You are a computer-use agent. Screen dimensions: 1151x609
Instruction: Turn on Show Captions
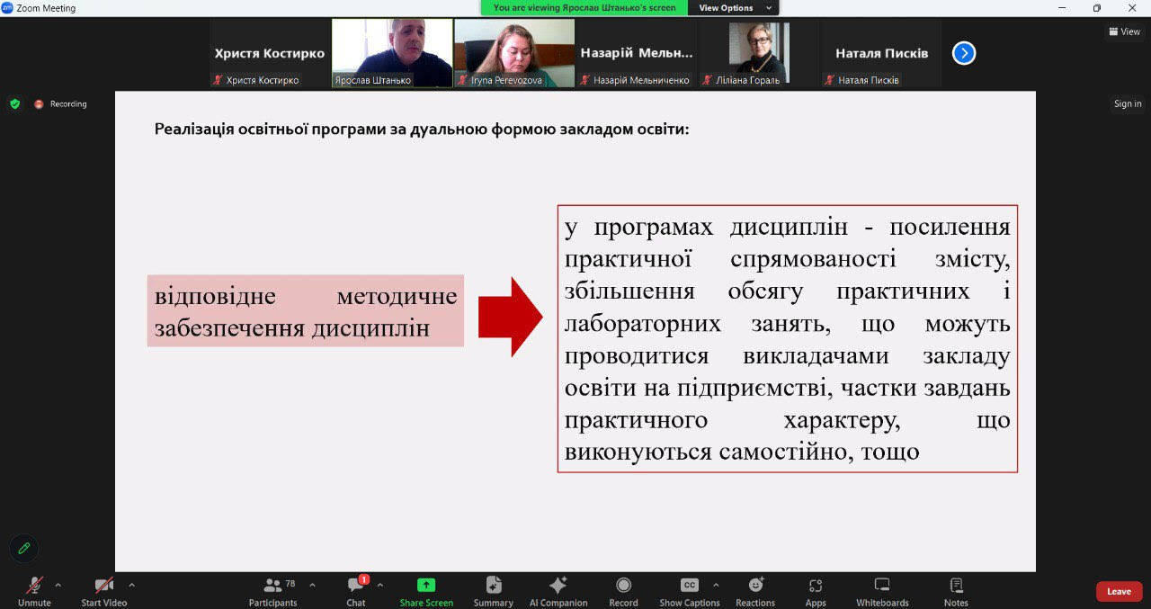coord(689,590)
